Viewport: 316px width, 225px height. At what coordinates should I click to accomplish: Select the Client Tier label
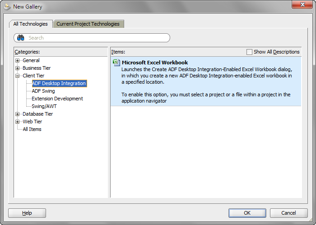(x=33, y=76)
